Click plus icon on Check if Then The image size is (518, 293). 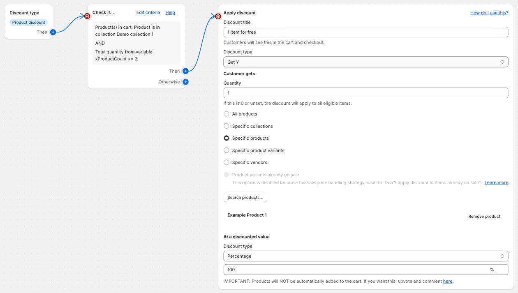tap(185, 71)
